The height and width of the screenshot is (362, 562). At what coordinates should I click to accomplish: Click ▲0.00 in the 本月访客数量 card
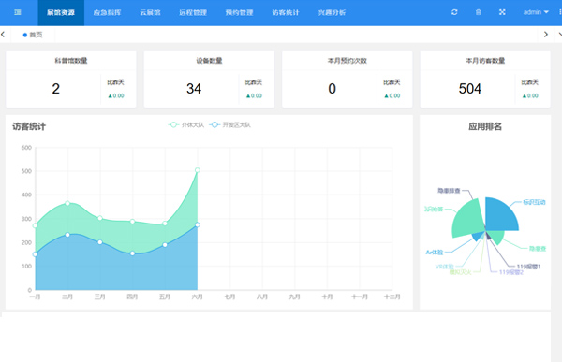point(530,95)
